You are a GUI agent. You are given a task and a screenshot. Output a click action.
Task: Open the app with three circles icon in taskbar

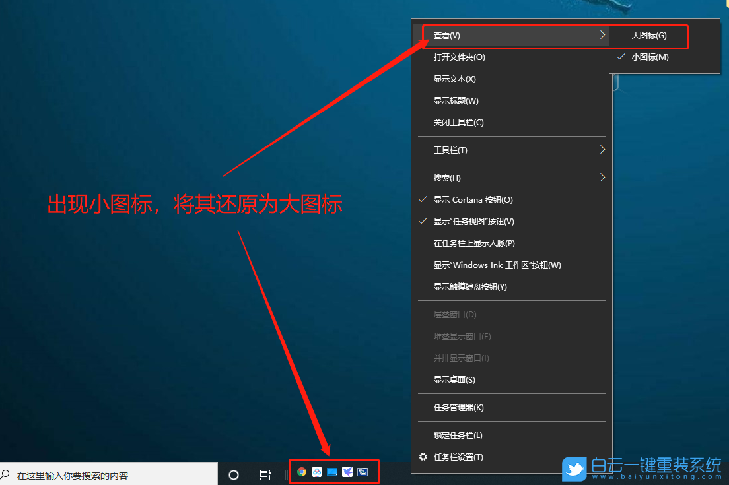pos(317,471)
